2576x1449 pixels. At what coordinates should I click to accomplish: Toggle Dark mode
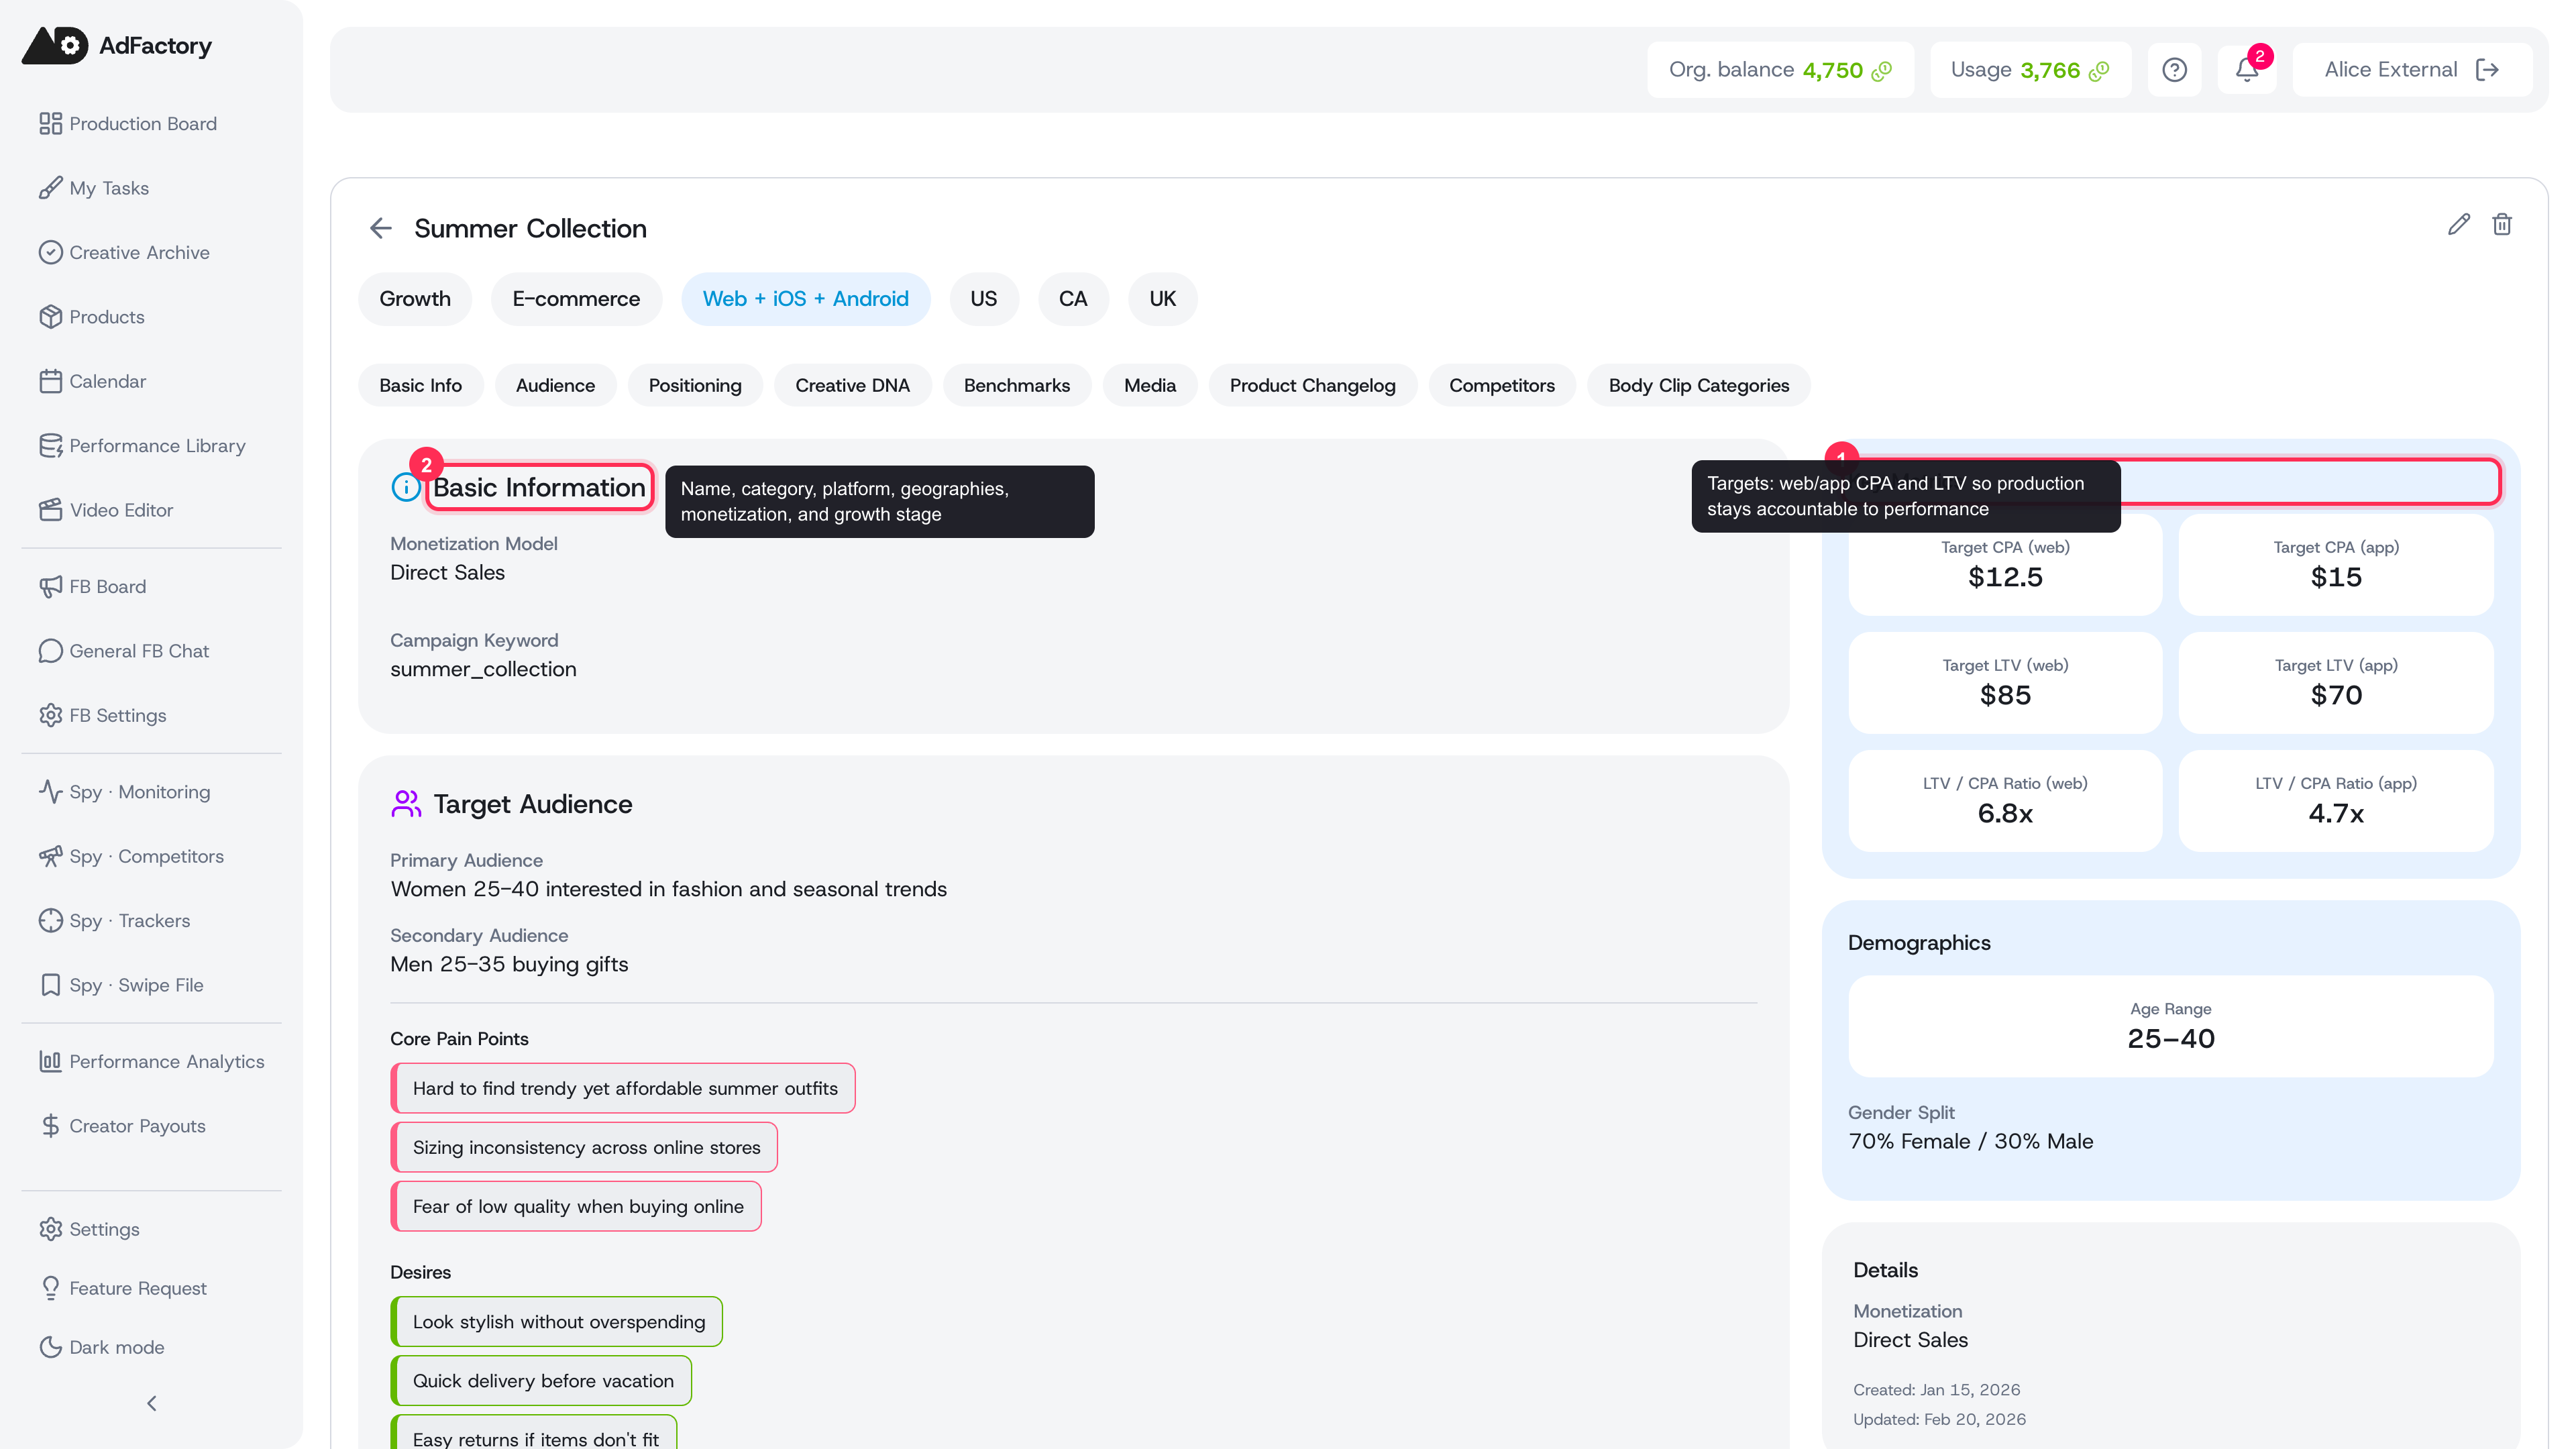click(x=101, y=1347)
